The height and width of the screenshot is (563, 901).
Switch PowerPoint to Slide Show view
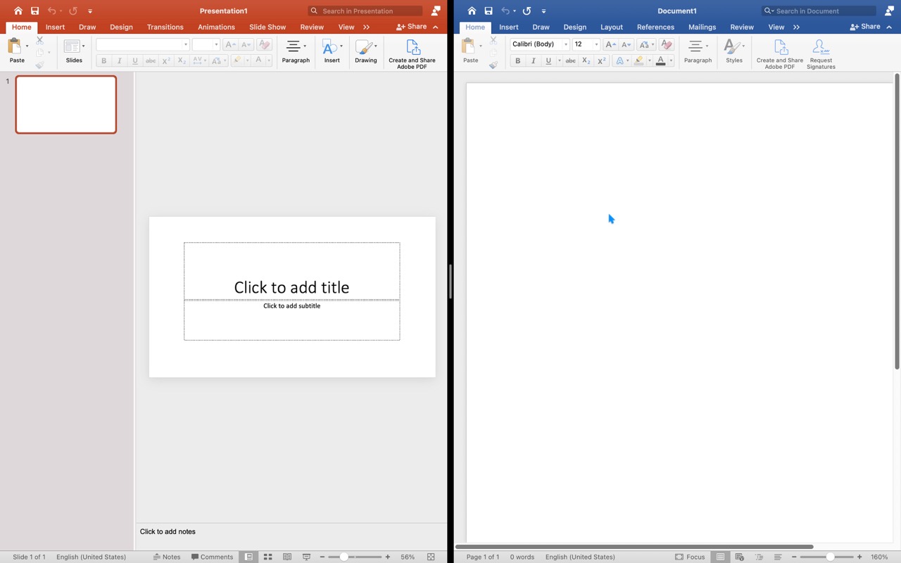coord(307,557)
